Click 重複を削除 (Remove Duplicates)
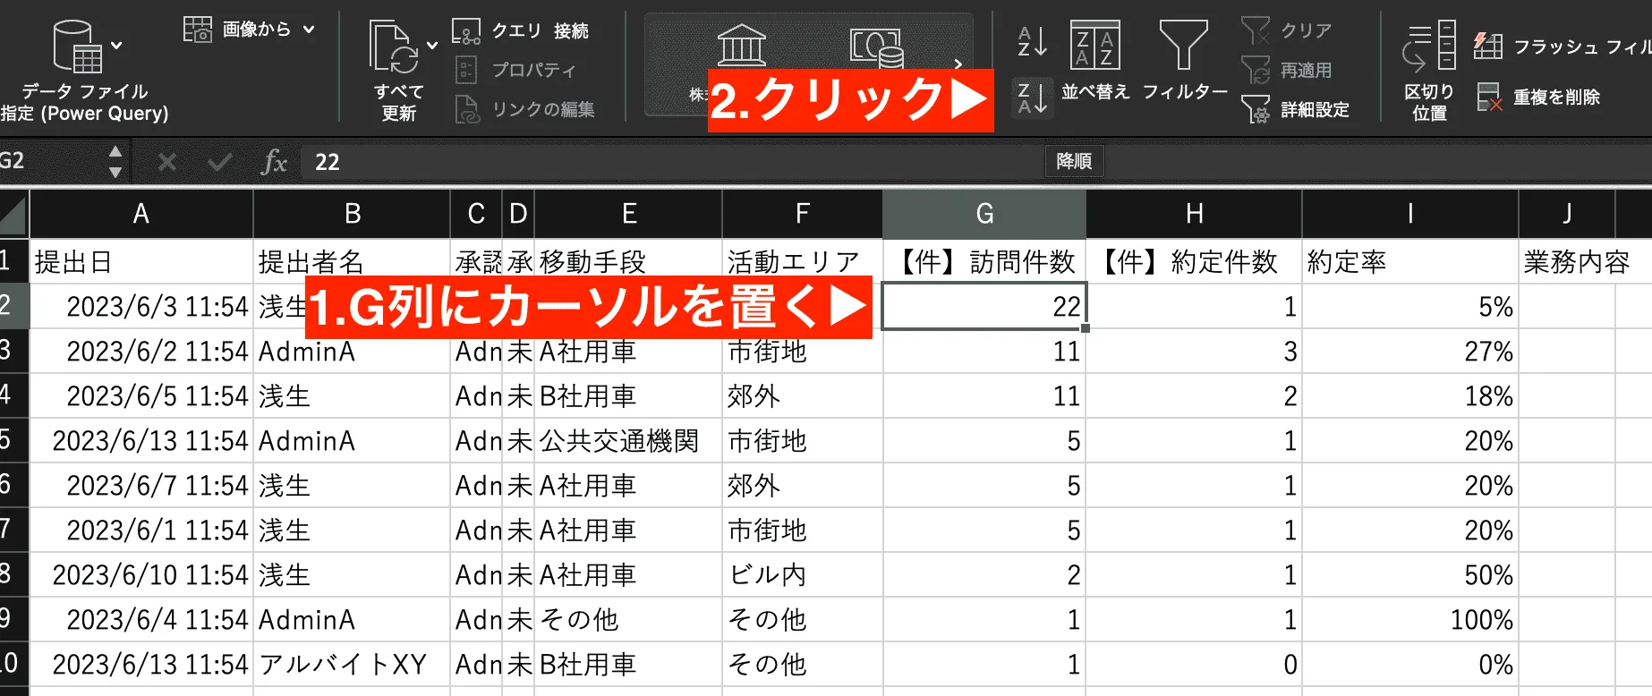The height and width of the screenshot is (696, 1652). coord(1537,97)
